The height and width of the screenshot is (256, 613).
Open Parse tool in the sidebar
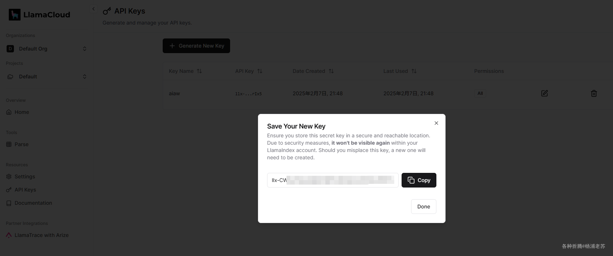21,144
